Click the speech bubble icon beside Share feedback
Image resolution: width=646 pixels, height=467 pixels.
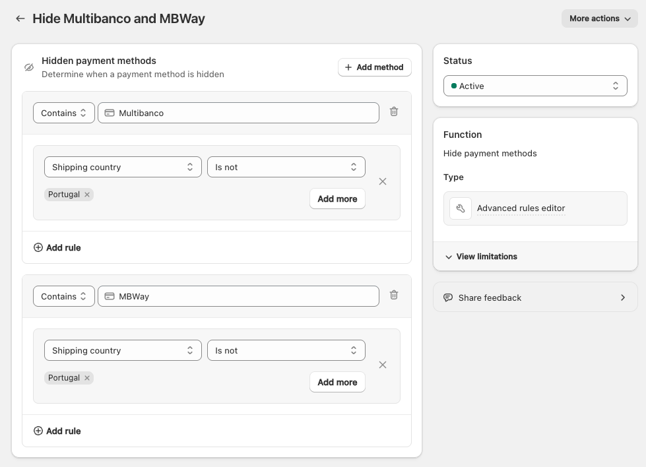point(449,297)
